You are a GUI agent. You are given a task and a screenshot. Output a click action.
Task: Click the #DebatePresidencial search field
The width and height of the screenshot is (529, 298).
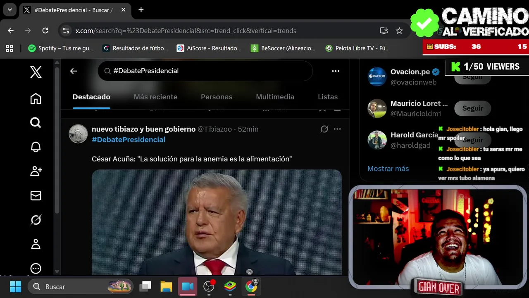[x=205, y=71]
